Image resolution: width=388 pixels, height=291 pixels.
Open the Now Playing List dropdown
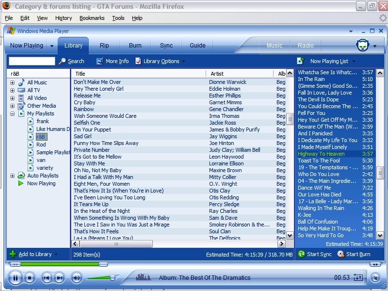pos(354,61)
